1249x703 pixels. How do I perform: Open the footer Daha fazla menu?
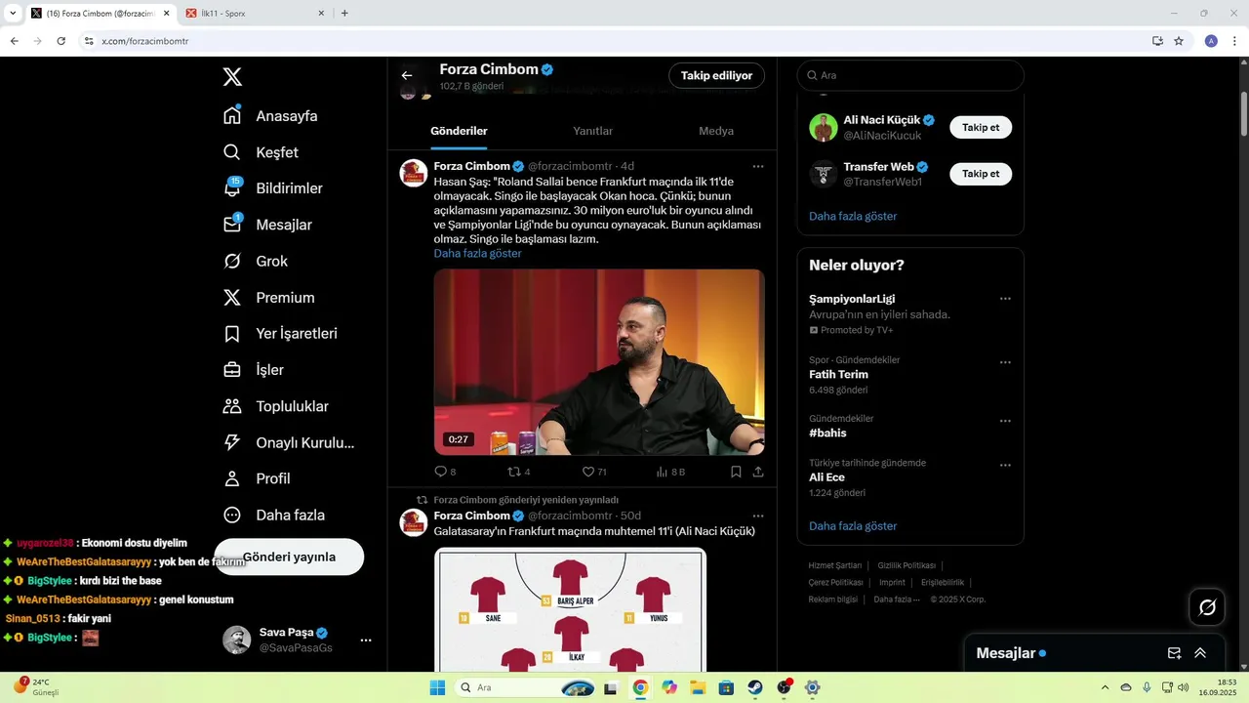[897, 600]
